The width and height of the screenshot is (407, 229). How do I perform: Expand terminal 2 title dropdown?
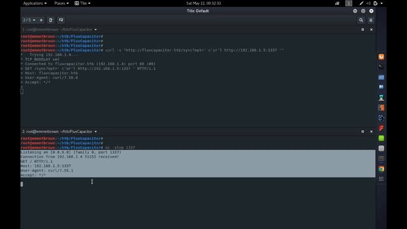click(x=95, y=132)
